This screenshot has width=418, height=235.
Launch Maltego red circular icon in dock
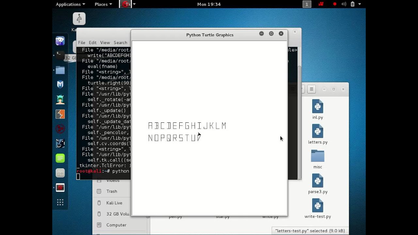[60, 129]
